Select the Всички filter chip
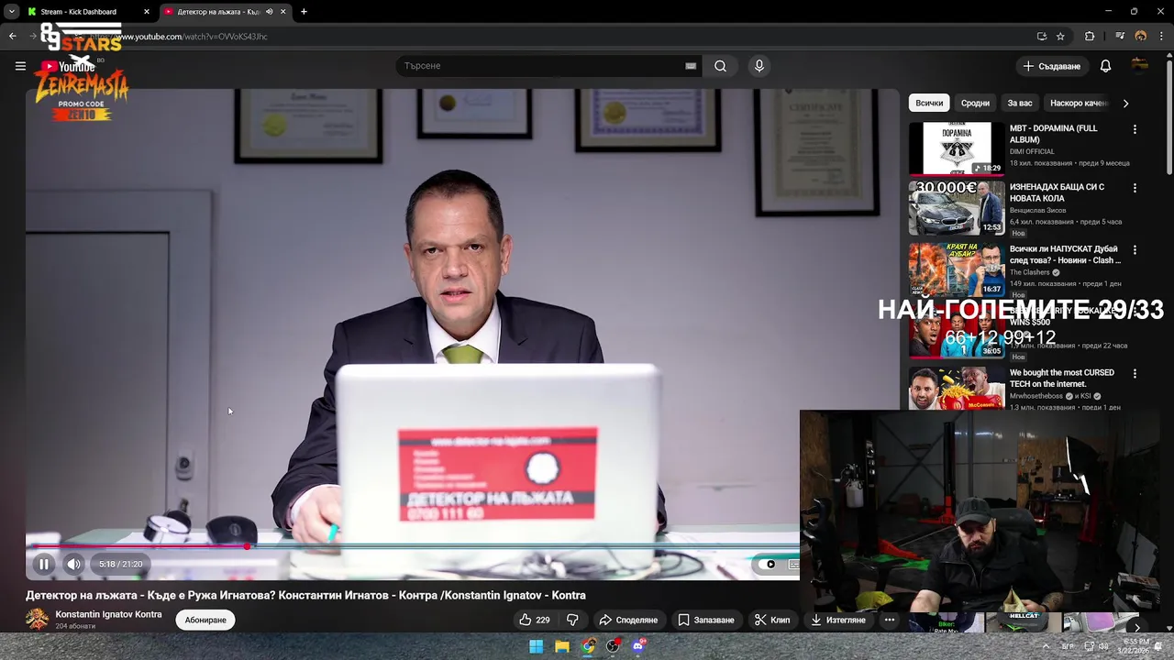This screenshot has height=660, width=1174. click(x=929, y=103)
